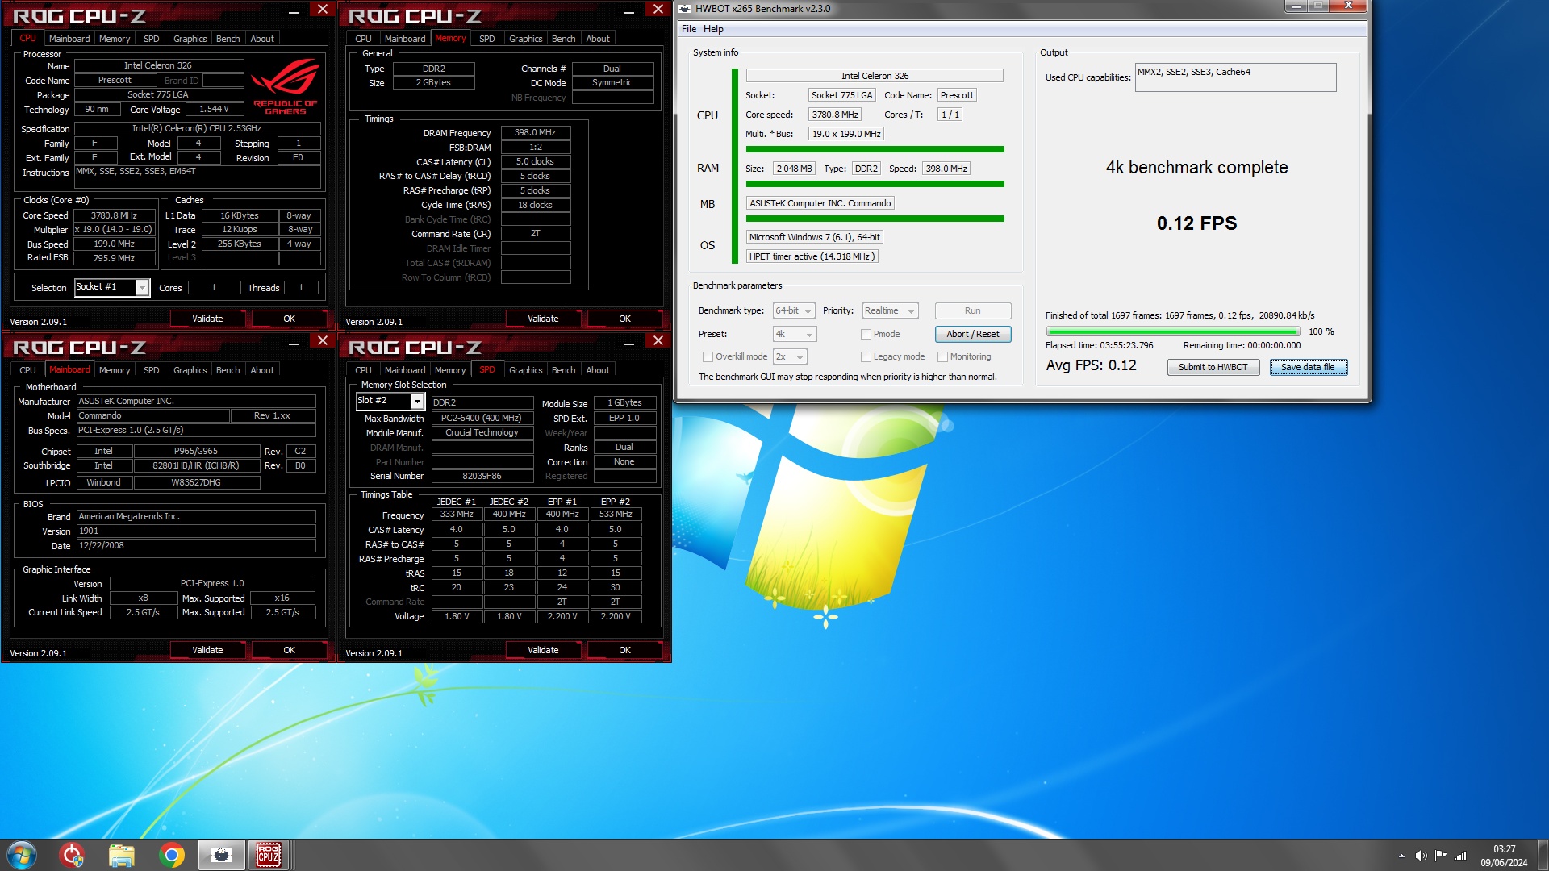This screenshot has height=871, width=1549.
Task: Click the HPET timer active field
Action: (x=811, y=256)
